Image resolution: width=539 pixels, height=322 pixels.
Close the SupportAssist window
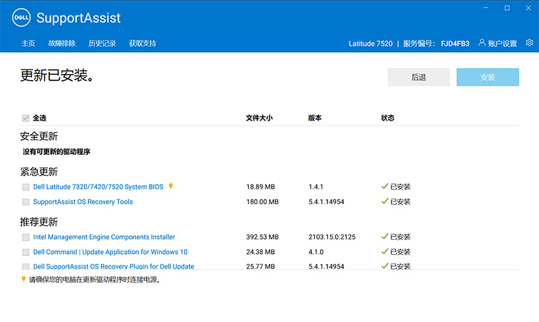(x=528, y=7)
